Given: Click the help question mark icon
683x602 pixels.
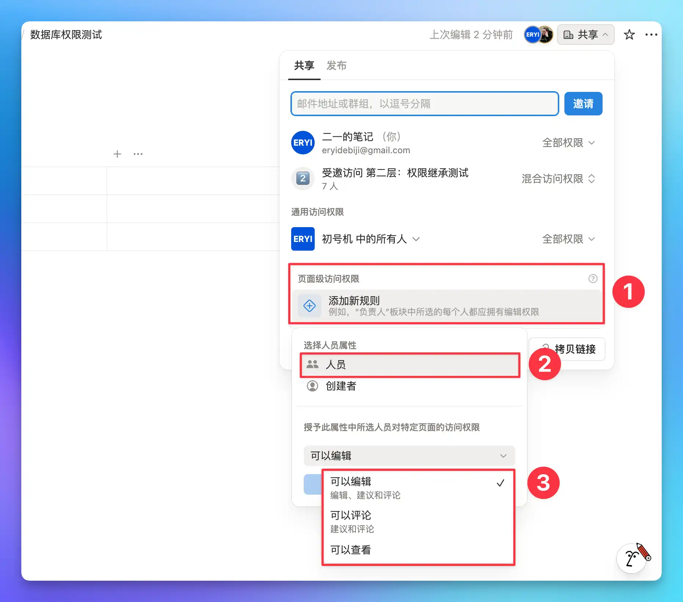Looking at the screenshot, I should (x=593, y=279).
